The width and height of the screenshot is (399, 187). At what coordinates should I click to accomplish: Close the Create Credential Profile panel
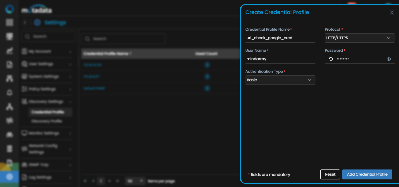[x=392, y=13]
